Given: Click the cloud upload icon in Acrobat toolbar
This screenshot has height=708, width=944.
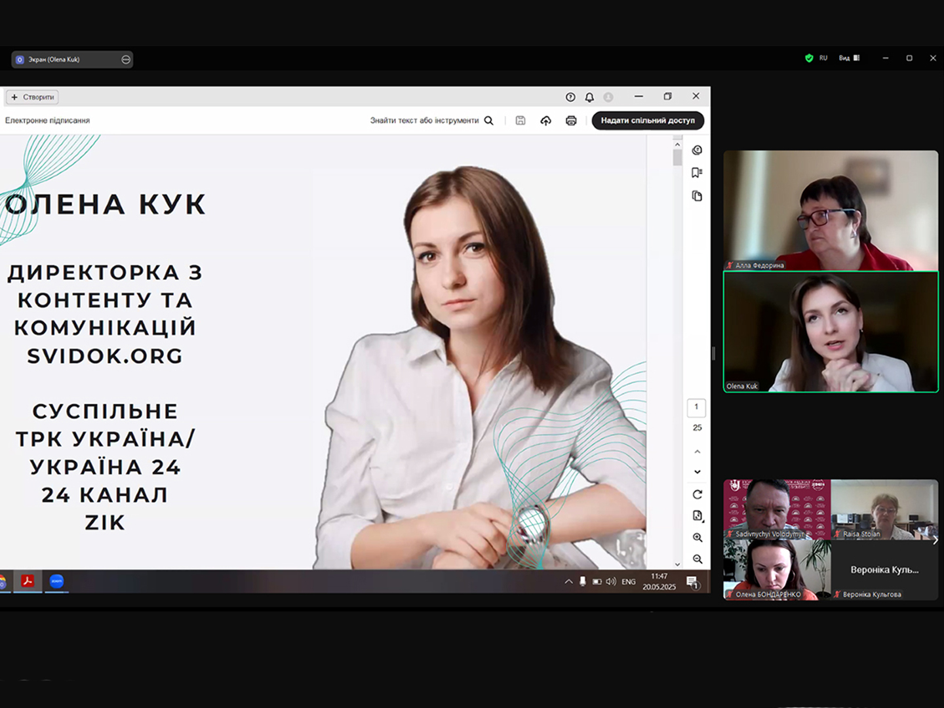Looking at the screenshot, I should pyautogui.click(x=545, y=121).
